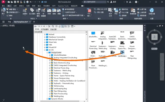
Task: Select the MyTemplate.dwt* document tab
Action: point(21,22)
